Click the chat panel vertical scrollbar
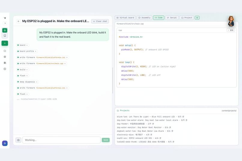Image resolution: width=242 pixels, height=161 pixels. [x=113, y=80]
